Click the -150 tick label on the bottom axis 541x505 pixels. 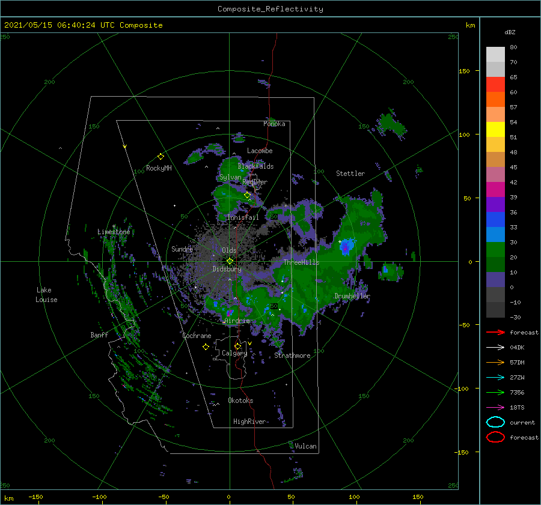(35, 497)
